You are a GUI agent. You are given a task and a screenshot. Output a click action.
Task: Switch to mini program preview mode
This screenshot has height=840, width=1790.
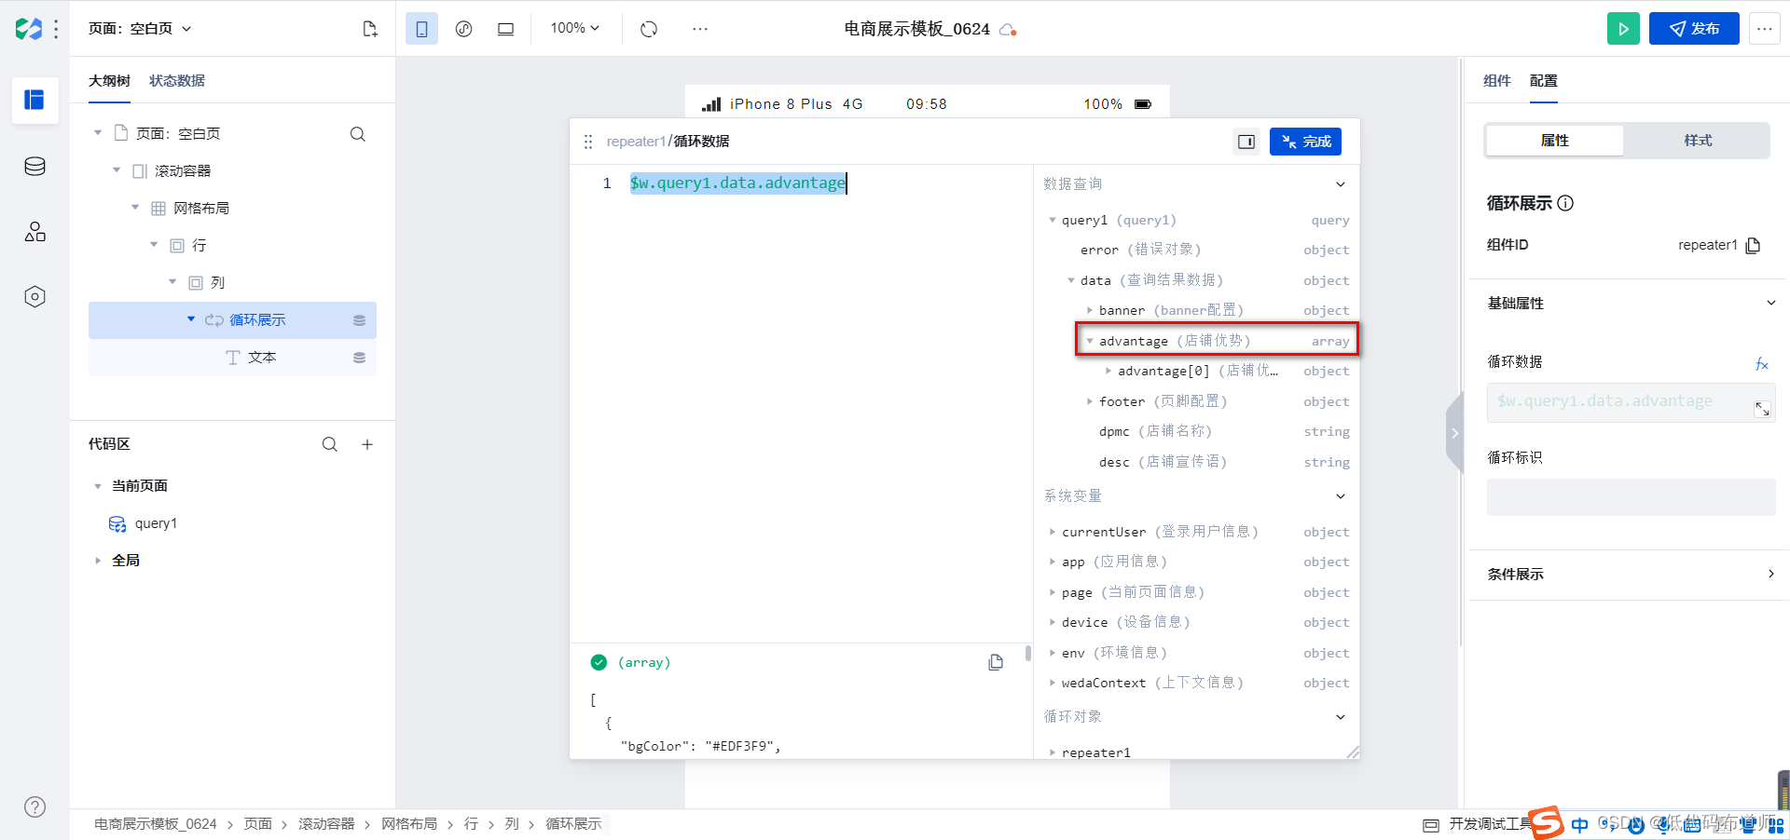point(463,29)
